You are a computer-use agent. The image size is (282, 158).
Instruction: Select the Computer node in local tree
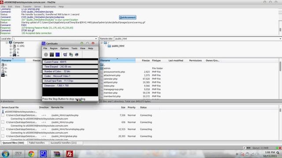click(19, 43)
